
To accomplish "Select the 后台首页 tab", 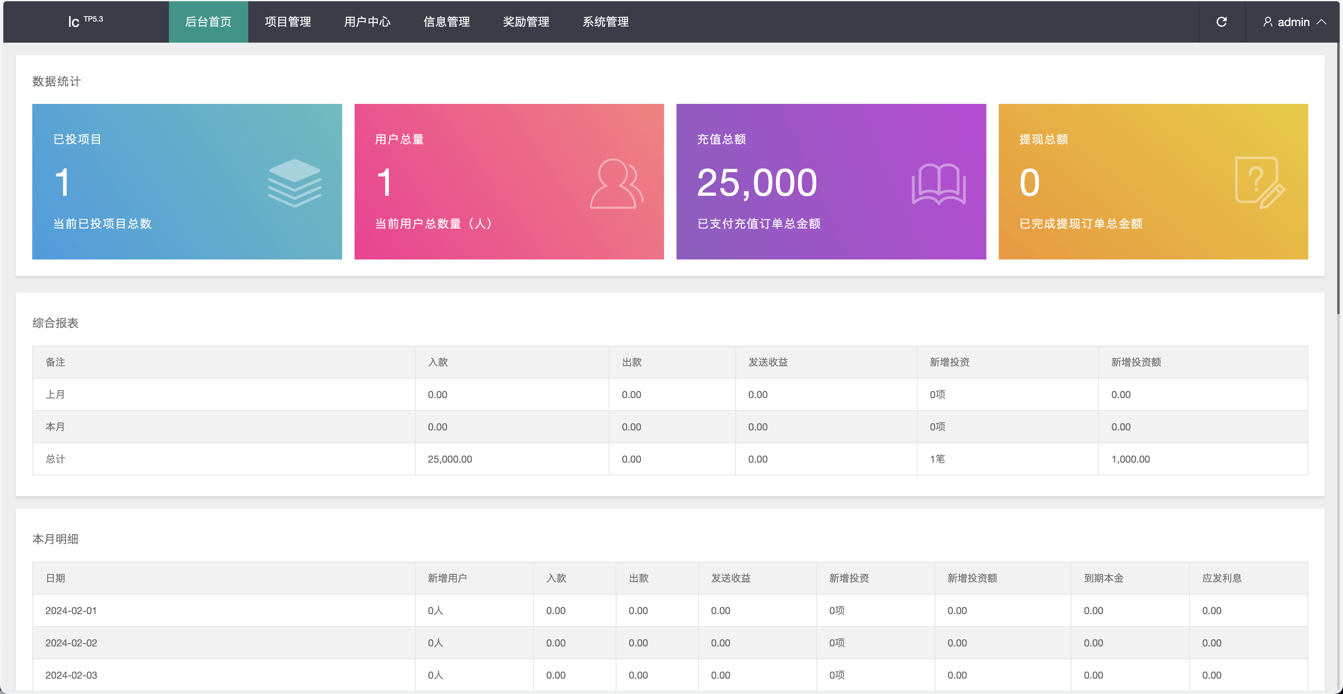I will pos(208,22).
